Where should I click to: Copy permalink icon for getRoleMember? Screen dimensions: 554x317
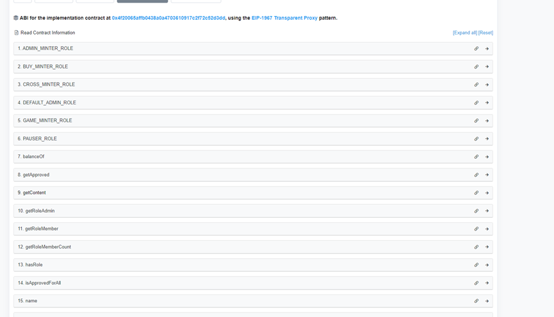[476, 229]
